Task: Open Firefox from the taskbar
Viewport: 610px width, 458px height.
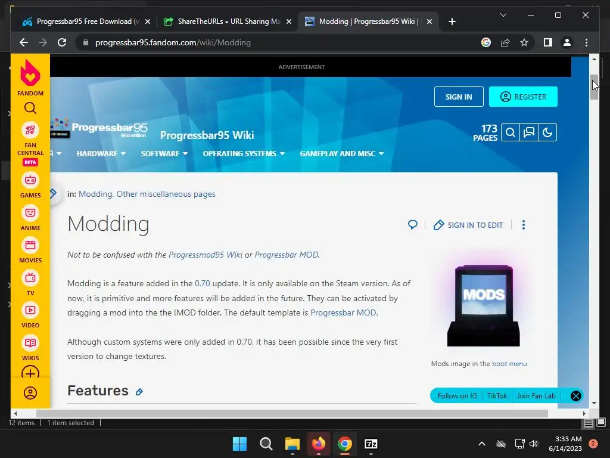Action: (x=319, y=444)
